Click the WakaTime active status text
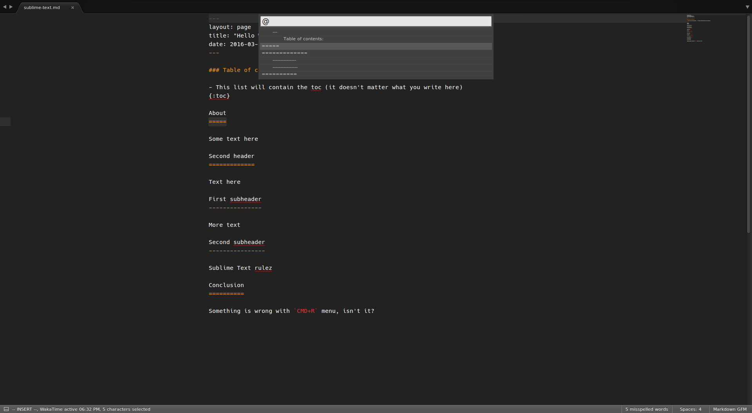The image size is (752, 413). (x=70, y=409)
